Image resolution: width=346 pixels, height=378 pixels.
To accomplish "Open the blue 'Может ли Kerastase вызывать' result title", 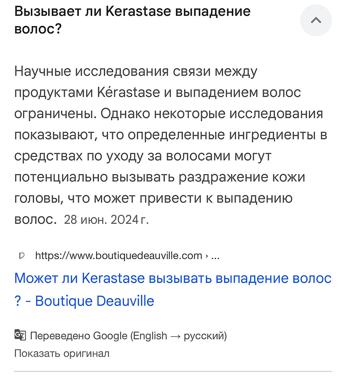I will (x=173, y=278).
